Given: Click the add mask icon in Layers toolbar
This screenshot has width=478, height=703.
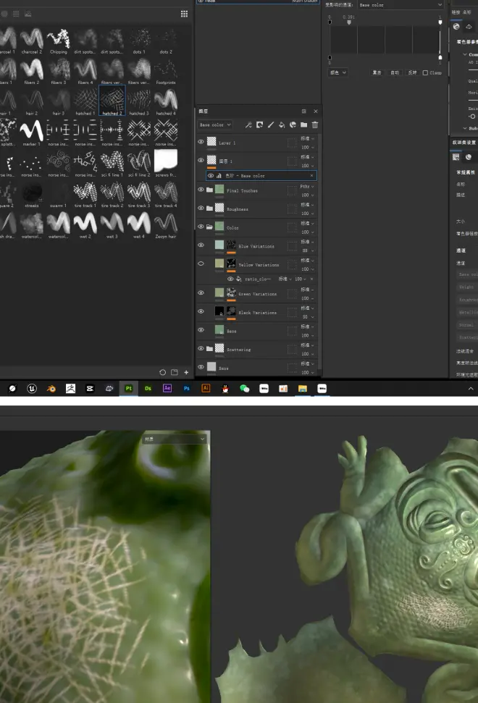Looking at the screenshot, I should tap(259, 125).
